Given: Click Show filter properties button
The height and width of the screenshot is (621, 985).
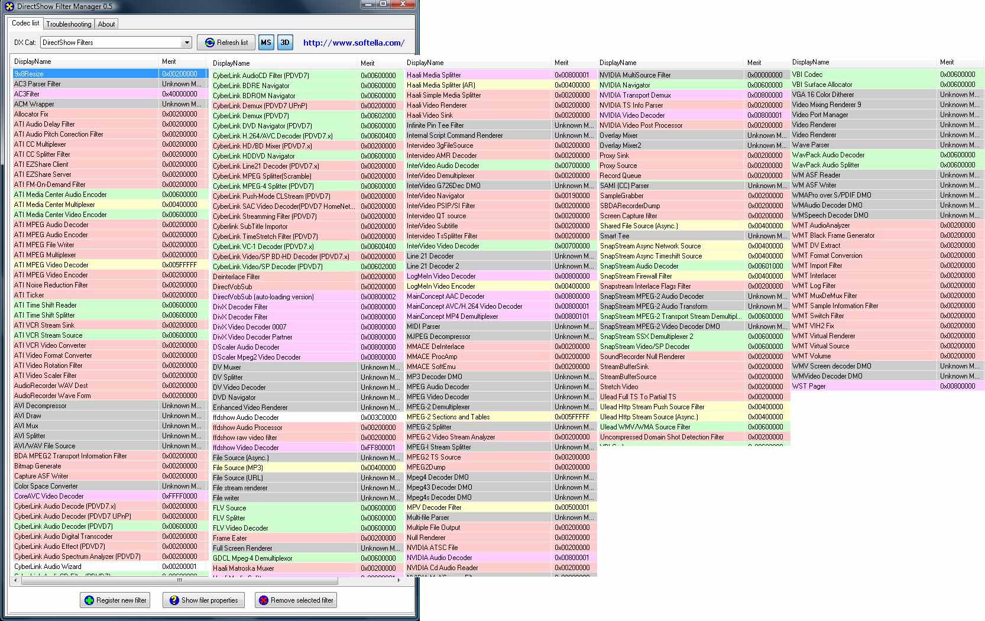Looking at the screenshot, I should (x=203, y=600).
